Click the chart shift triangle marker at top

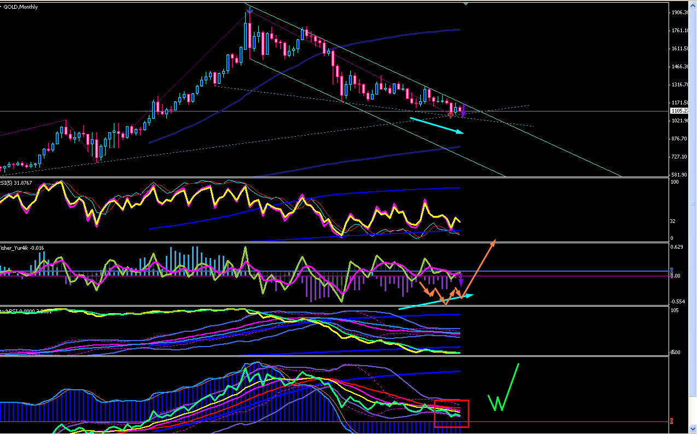pos(466,4)
